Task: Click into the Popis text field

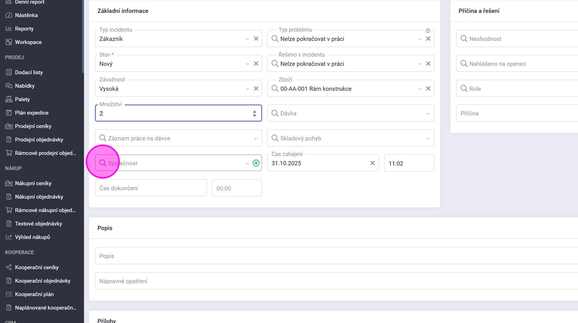Action: click(335, 256)
